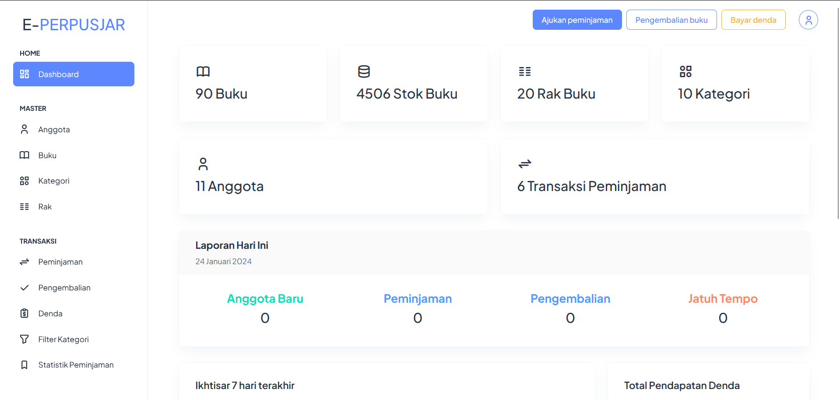Click the funnel icon for Filter Kategori
The width and height of the screenshot is (840, 400).
pos(25,339)
